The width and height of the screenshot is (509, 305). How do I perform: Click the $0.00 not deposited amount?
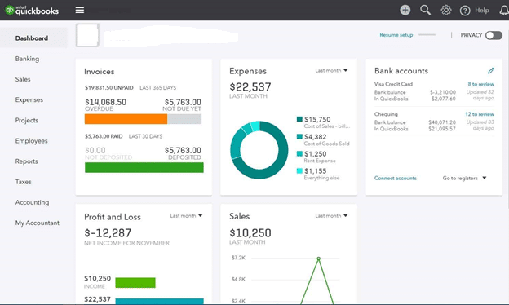pyautogui.click(x=95, y=151)
